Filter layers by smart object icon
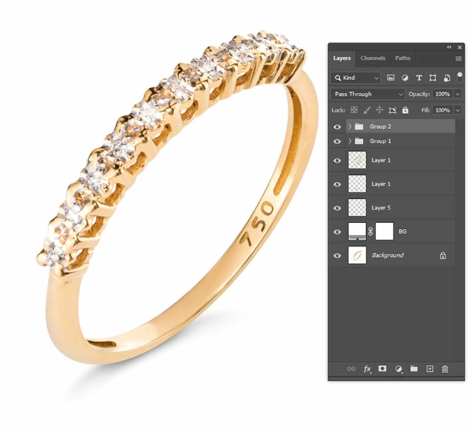This screenshot has width=470, height=432. coord(447,78)
